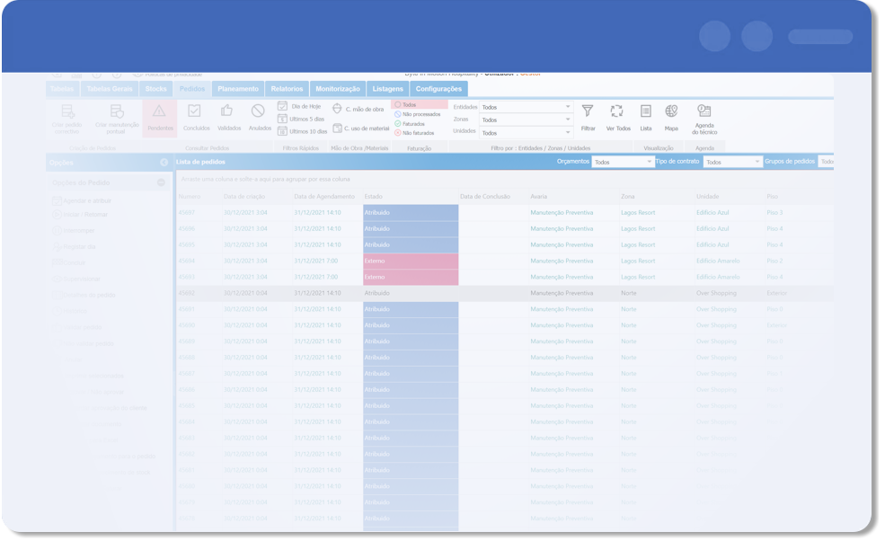885x541 pixels.
Task: Click the Pendentes warning triangle icon
Action: [x=159, y=112]
